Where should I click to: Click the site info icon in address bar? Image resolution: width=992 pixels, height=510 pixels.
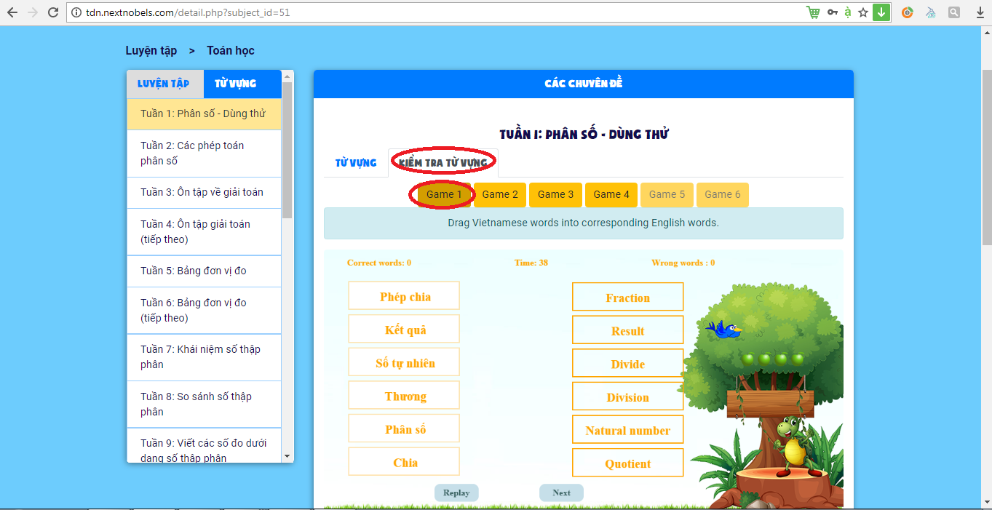coord(76,12)
